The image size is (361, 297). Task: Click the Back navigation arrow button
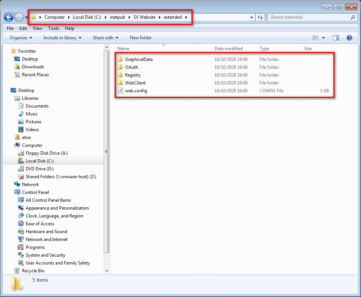coord(9,17)
